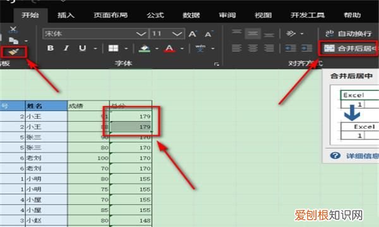379x227 pixels.
Task: Select Middle Align icon
Action: [253, 33]
